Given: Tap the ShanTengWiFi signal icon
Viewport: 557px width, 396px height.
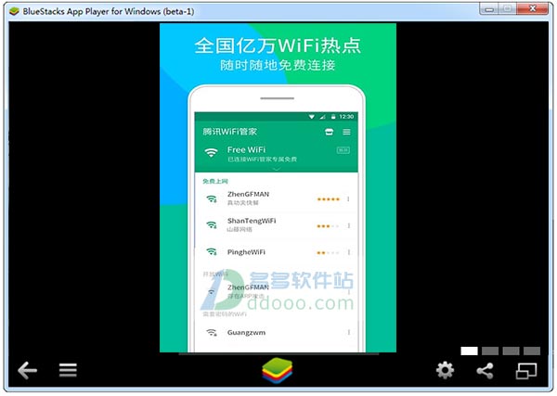Looking at the screenshot, I should click(212, 225).
